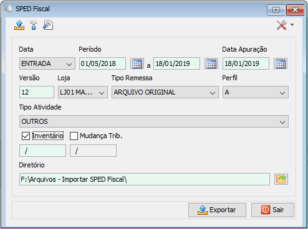Uncheck the Inventário checkbox
308x229 pixels.
tap(26, 136)
